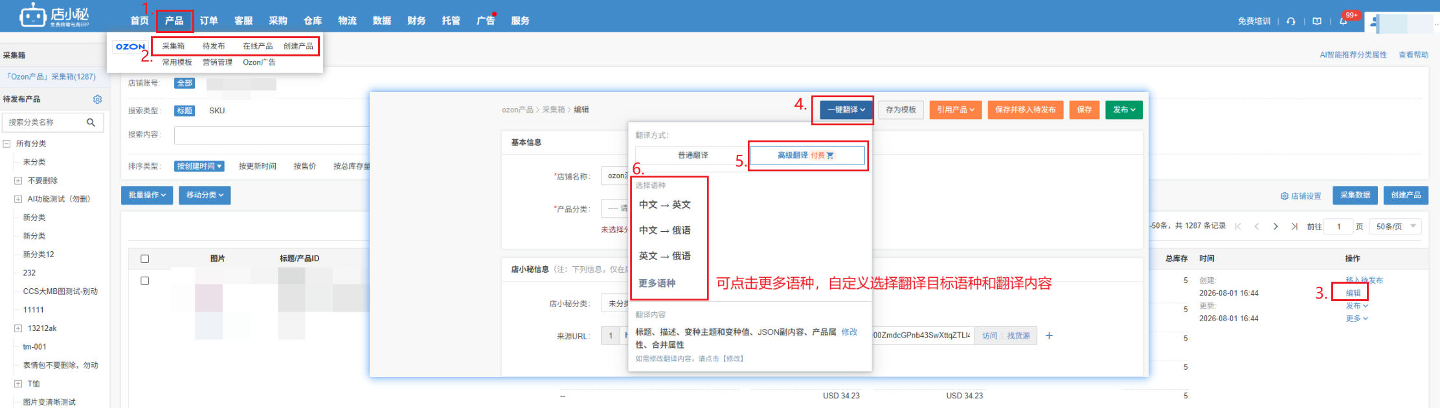
Task: Click the OZON platform logo
Action: point(131,47)
